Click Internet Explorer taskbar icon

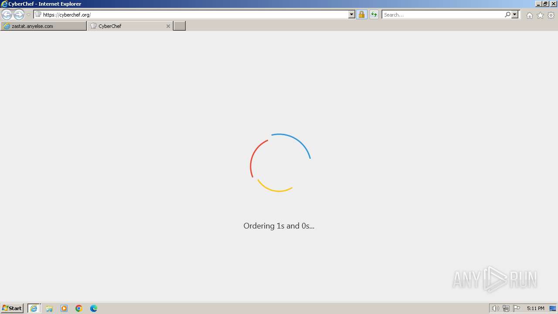[34, 308]
